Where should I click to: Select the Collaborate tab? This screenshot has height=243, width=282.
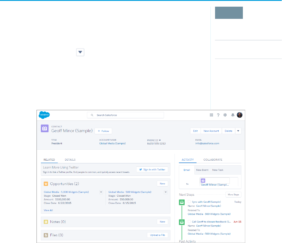coord(213,160)
